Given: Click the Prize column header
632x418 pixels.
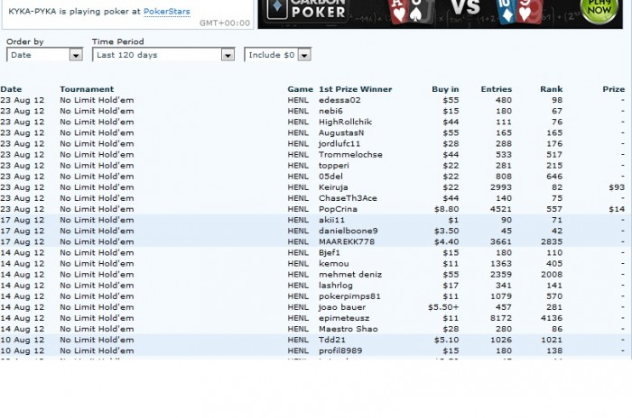Looking at the screenshot, I should [613, 89].
